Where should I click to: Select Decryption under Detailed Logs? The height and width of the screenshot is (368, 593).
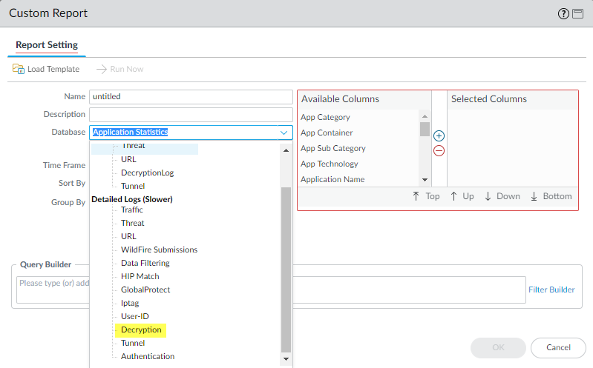click(141, 329)
